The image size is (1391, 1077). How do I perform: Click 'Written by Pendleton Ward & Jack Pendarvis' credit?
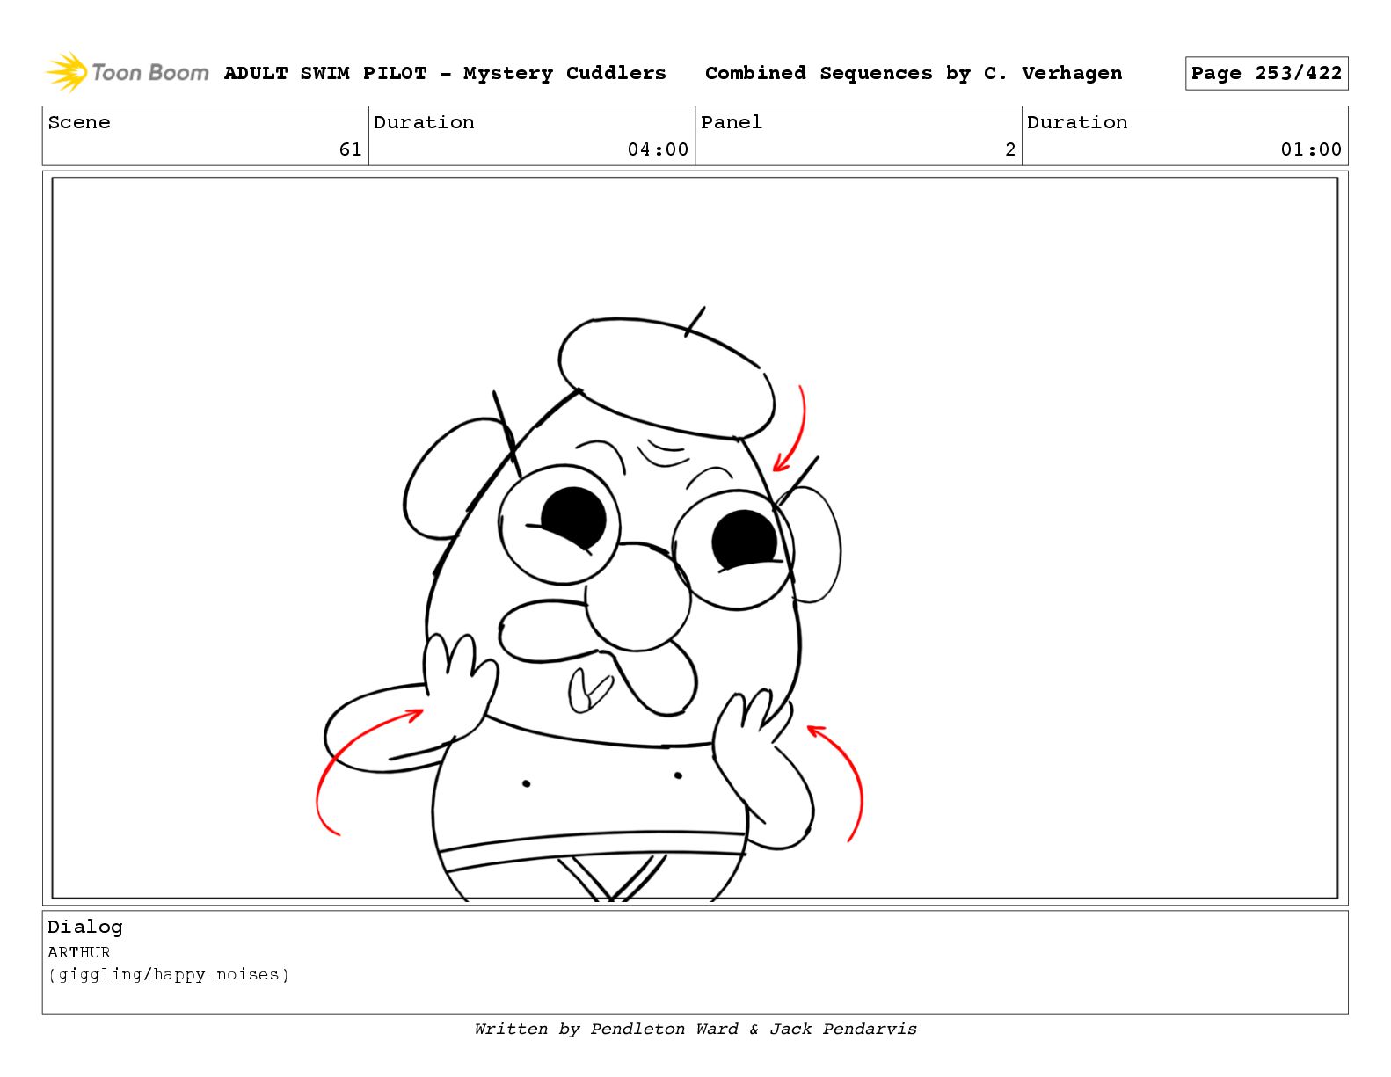(695, 1029)
